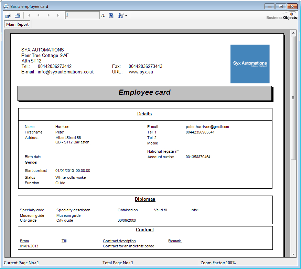This screenshot has height=269, width=301.
Task: Click the scroll up arrow
Action: (293, 33)
